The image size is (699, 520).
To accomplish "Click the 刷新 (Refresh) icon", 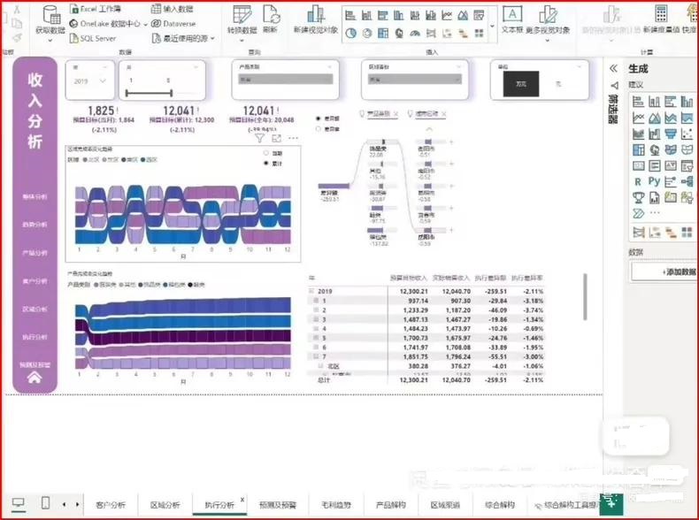I will click(269, 16).
